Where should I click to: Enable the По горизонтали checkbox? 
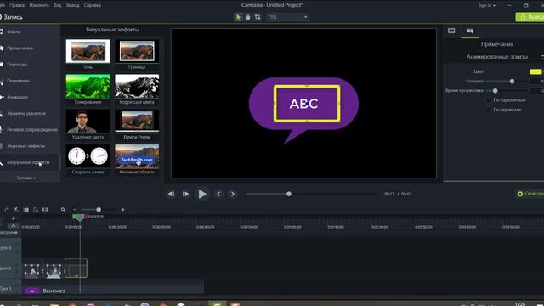tap(489, 100)
